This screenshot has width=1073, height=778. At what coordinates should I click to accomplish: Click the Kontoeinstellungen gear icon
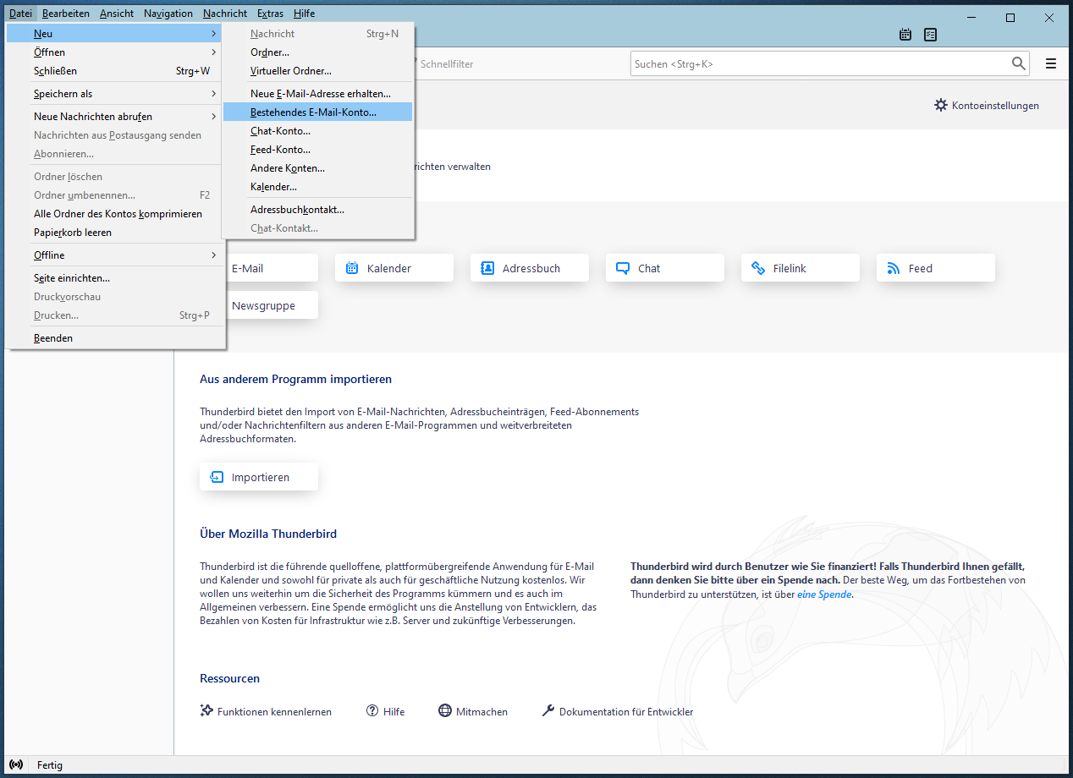click(941, 106)
